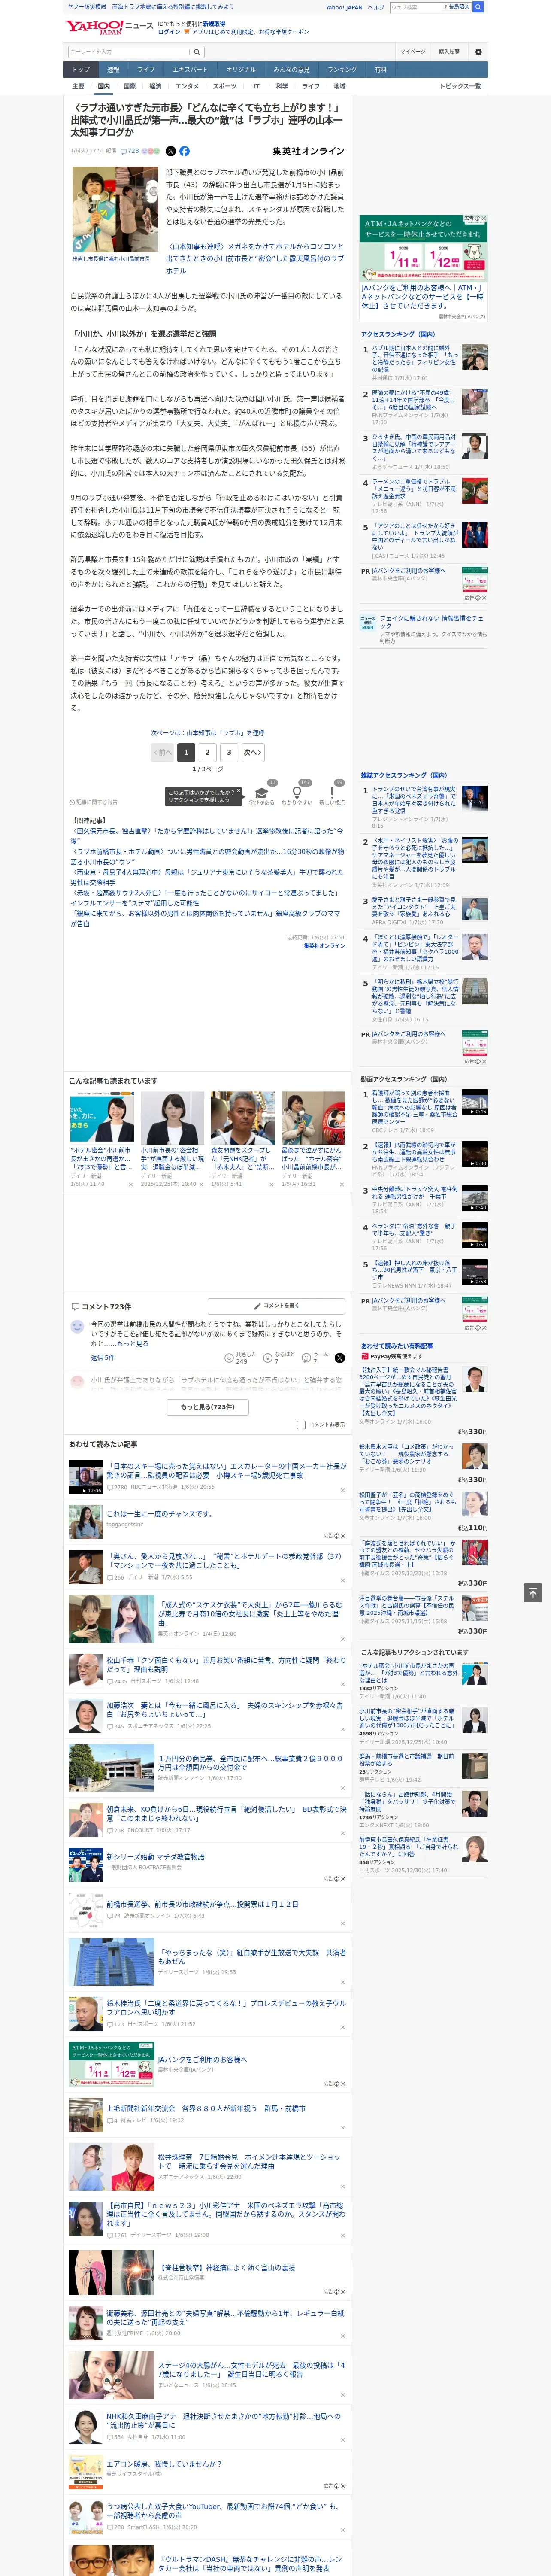Click top-right web search blue button
Viewport: 551px width, 2576px height.
pos(478,7)
